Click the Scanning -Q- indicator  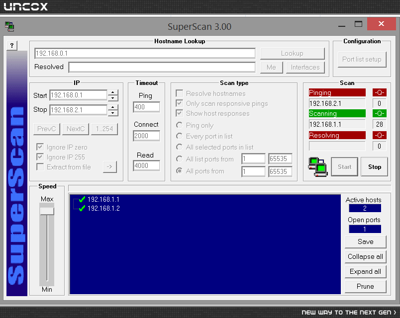click(x=379, y=113)
